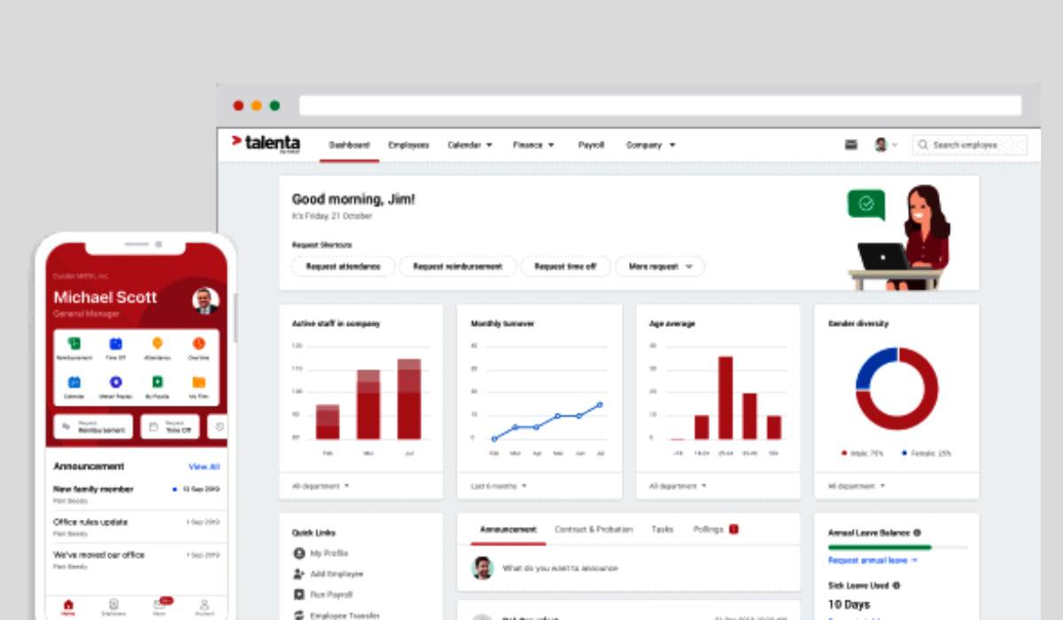The width and height of the screenshot is (1063, 620).
Task: Tap Michael Scott profile photo on phone
Action: (x=206, y=300)
